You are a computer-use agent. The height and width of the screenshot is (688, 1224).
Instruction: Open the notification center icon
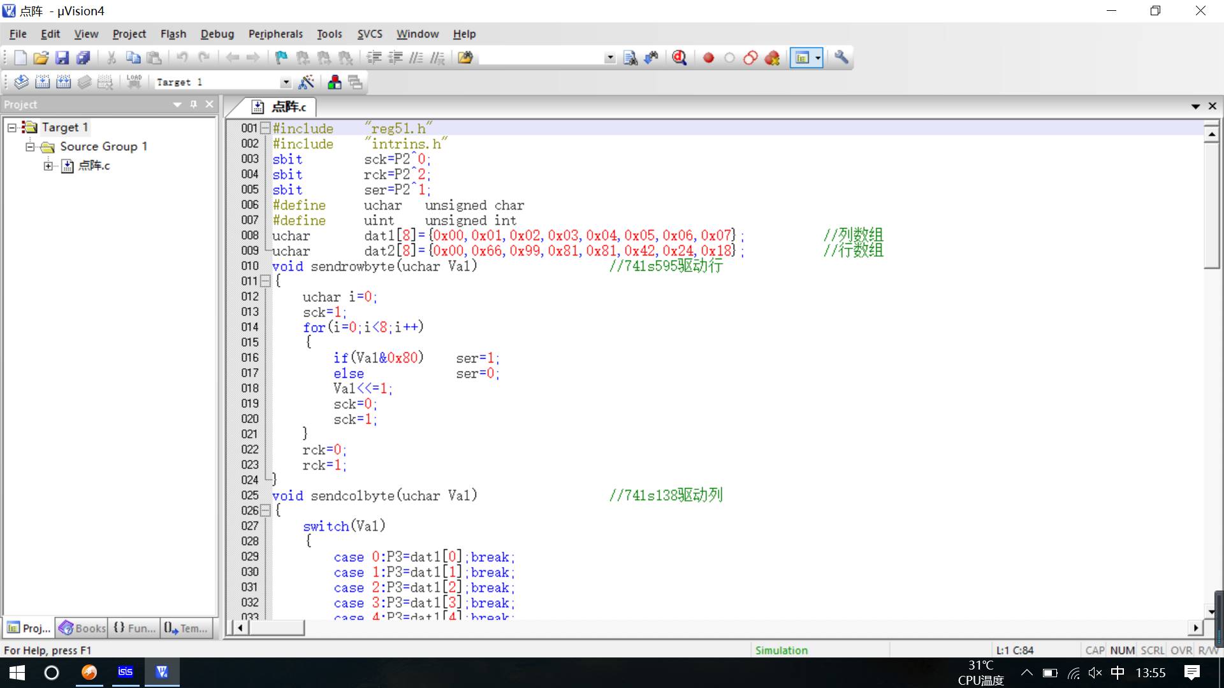click(x=1191, y=673)
